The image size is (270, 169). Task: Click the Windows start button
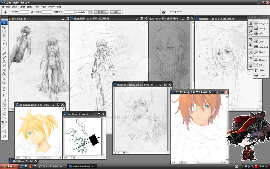[x=9, y=166]
